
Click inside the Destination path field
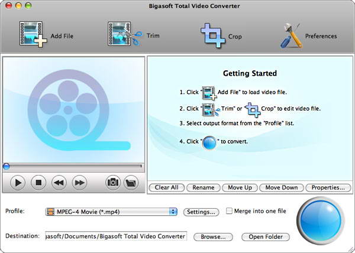click(116, 236)
